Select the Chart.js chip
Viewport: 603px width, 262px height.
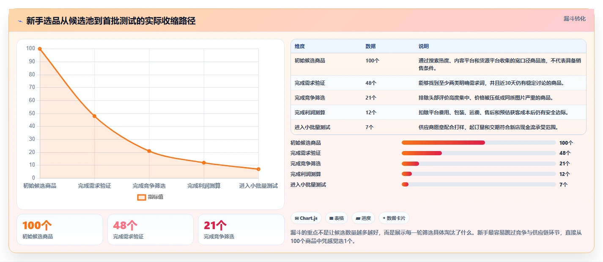click(x=306, y=218)
